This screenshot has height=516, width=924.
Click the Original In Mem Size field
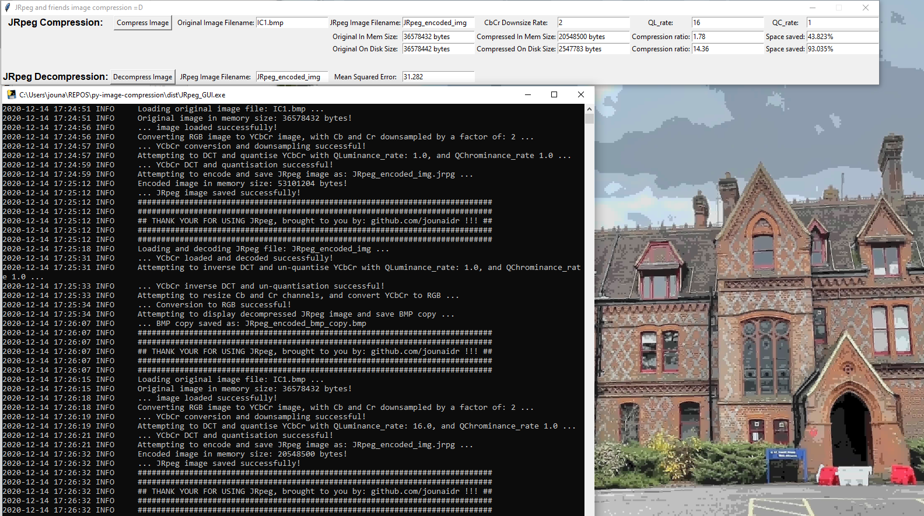[437, 37]
